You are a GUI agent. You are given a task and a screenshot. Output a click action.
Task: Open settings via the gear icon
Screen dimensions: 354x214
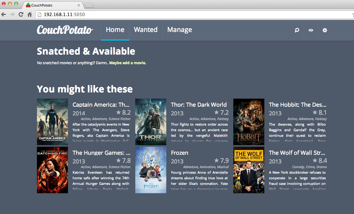coord(325,30)
